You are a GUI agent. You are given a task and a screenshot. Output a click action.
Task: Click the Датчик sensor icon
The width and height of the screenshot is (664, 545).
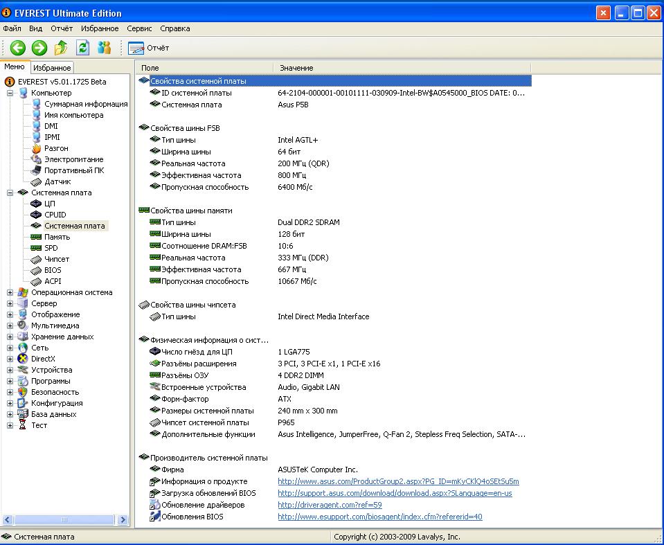37,181
